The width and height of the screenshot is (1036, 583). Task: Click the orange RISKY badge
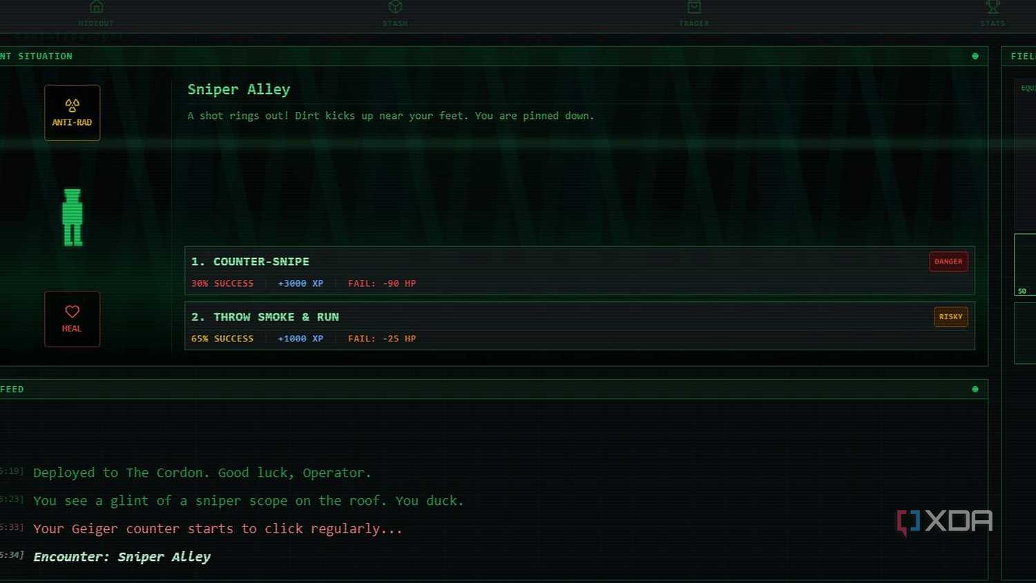(x=950, y=317)
